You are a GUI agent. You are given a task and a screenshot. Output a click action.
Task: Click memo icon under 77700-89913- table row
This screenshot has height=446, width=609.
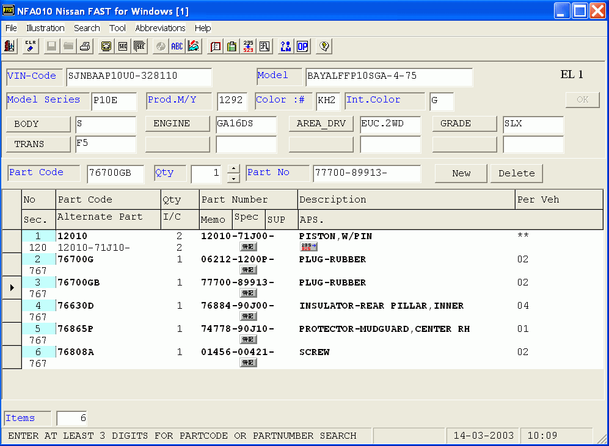click(x=248, y=293)
